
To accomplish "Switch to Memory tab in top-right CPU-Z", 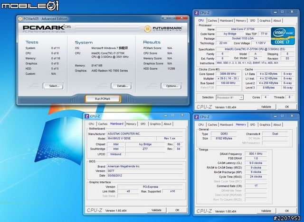I will (241, 21).
